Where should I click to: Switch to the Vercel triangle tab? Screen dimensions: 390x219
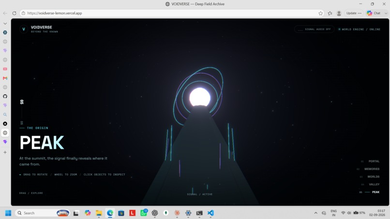[x=5, y=124]
